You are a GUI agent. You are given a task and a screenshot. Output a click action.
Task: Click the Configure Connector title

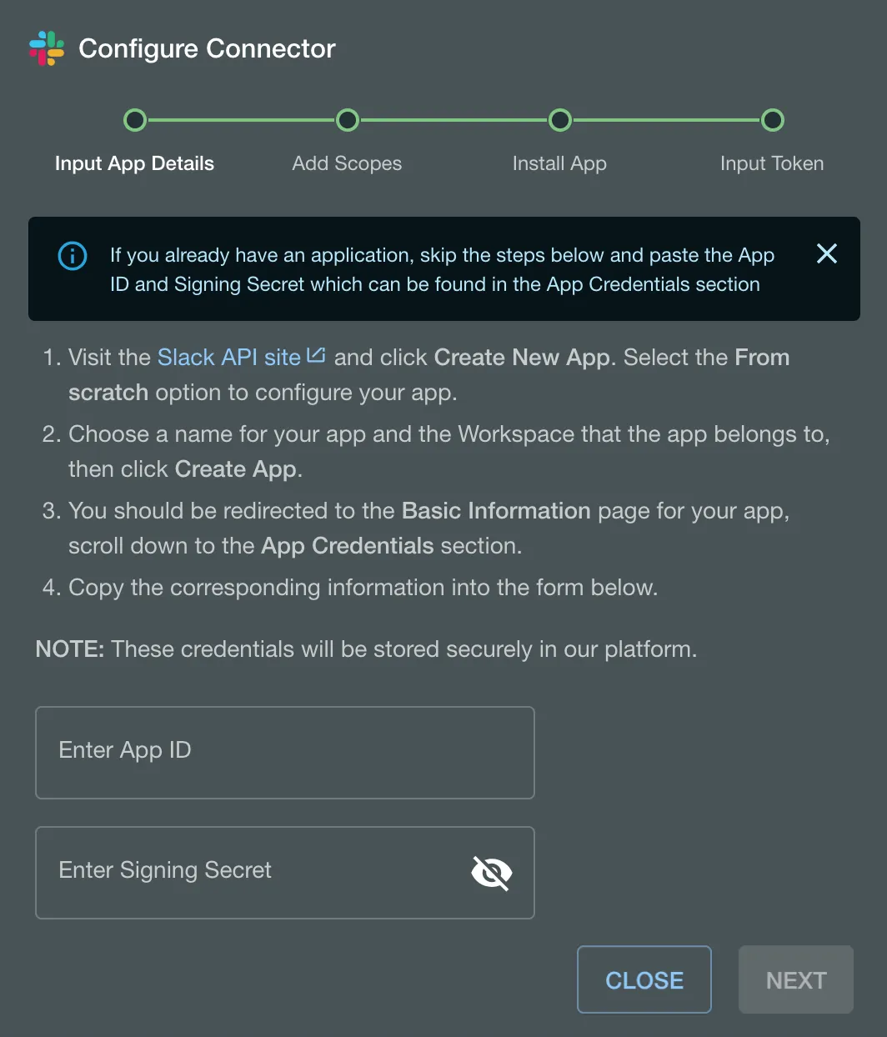pyautogui.click(x=207, y=49)
